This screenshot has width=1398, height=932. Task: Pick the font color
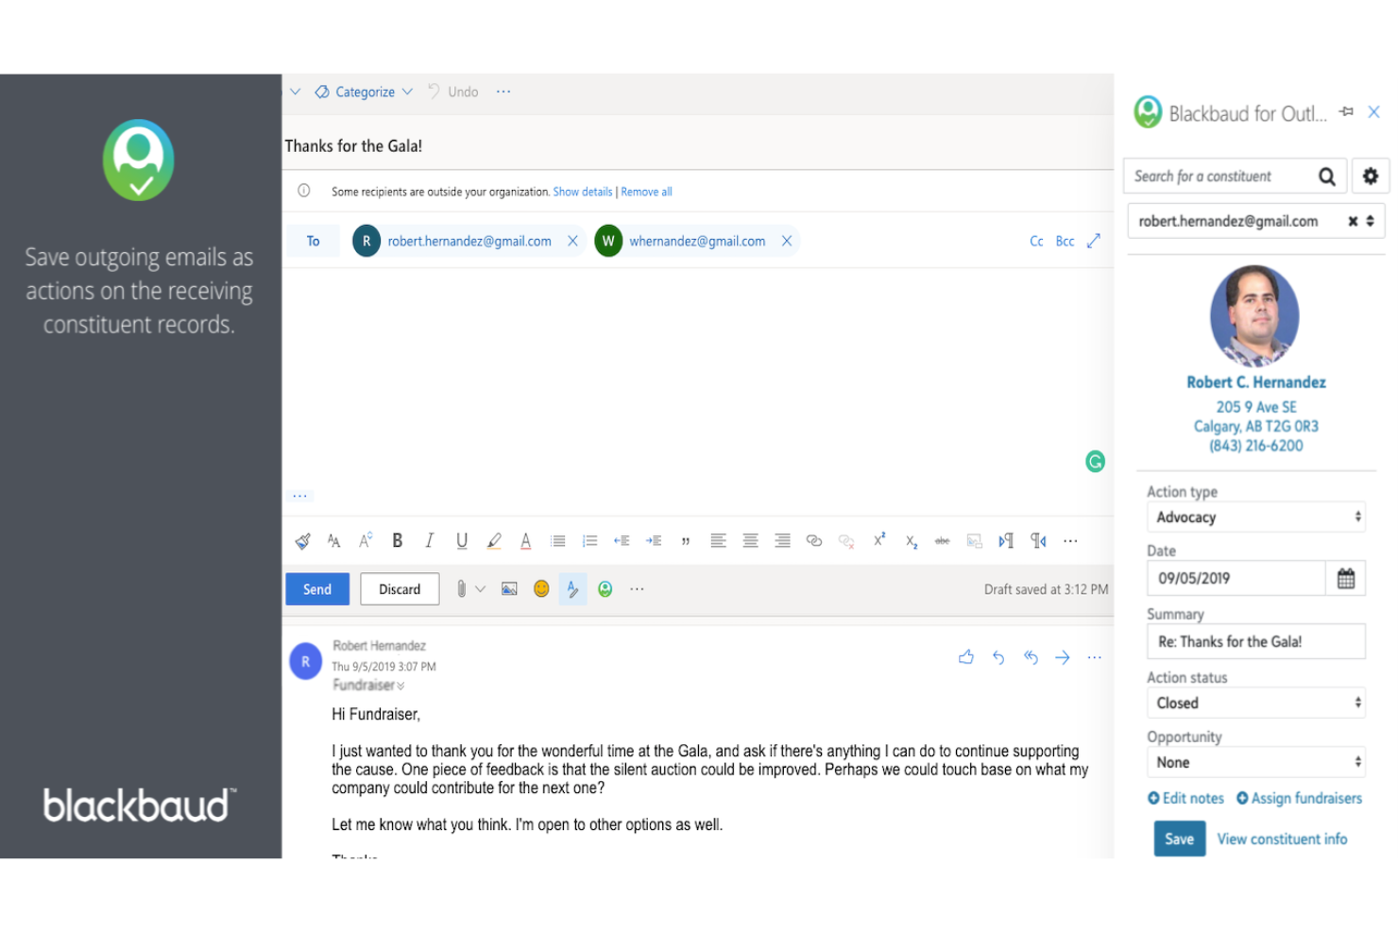[526, 541]
